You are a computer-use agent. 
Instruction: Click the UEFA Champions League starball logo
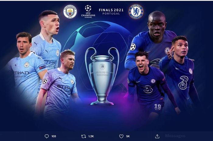pos(88,8)
